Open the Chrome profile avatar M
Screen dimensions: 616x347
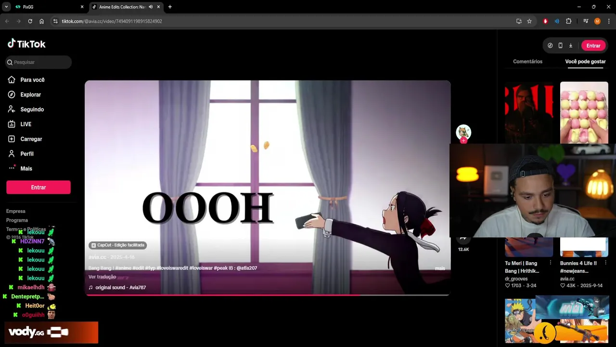597,21
